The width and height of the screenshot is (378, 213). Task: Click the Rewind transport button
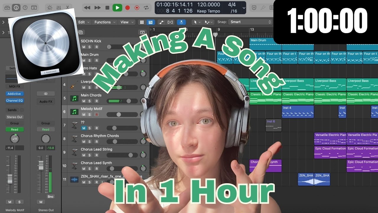coord(87,8)
